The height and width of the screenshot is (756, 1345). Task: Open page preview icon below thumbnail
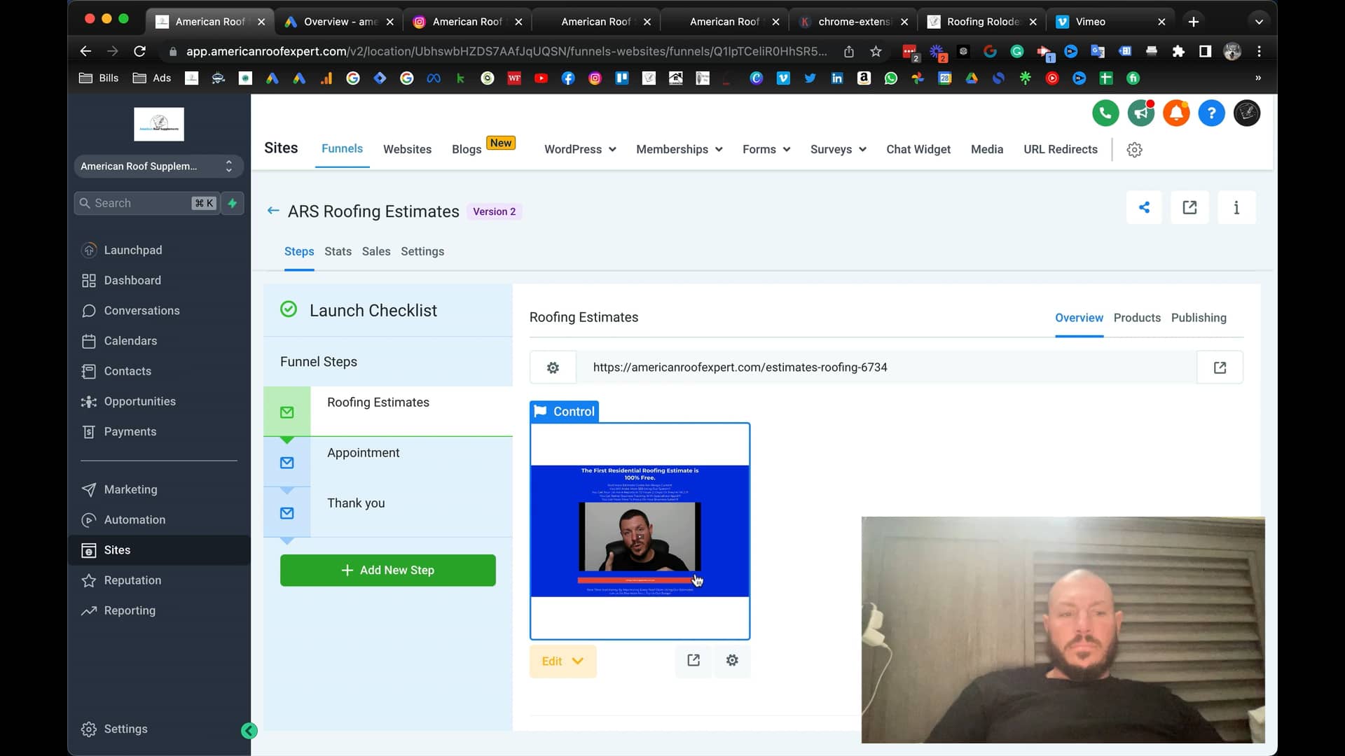point(694,660)
